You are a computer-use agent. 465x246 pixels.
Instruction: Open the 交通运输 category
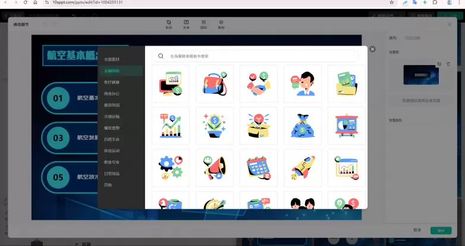point(112,116)
